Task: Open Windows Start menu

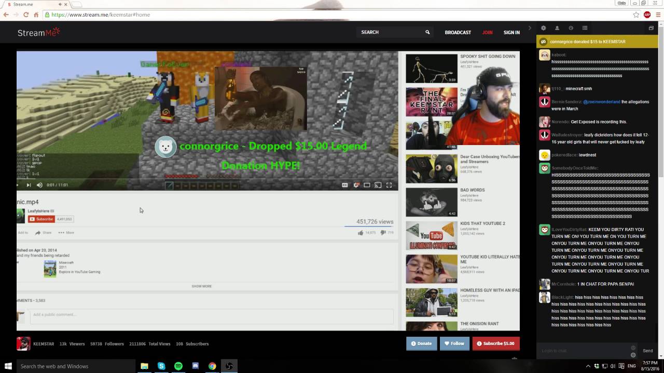Action: (x=8, y=366)
